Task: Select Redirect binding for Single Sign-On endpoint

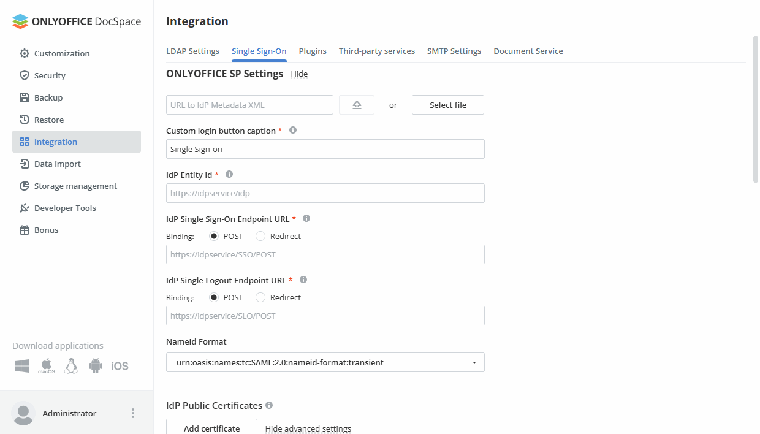Action: [x=260, y=236]
